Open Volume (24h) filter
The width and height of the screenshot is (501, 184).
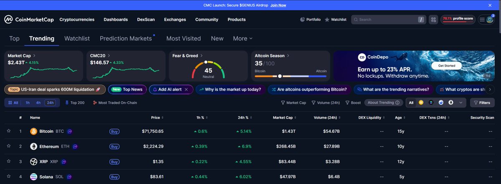pos(326,103)
